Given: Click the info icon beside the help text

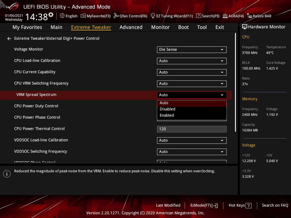Looking at the screenshot, I should (x=7, y=174).
